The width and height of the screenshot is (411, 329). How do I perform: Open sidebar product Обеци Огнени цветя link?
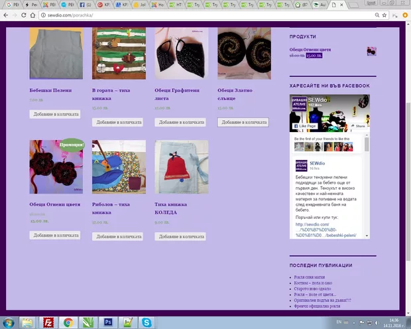pos(310,50)
